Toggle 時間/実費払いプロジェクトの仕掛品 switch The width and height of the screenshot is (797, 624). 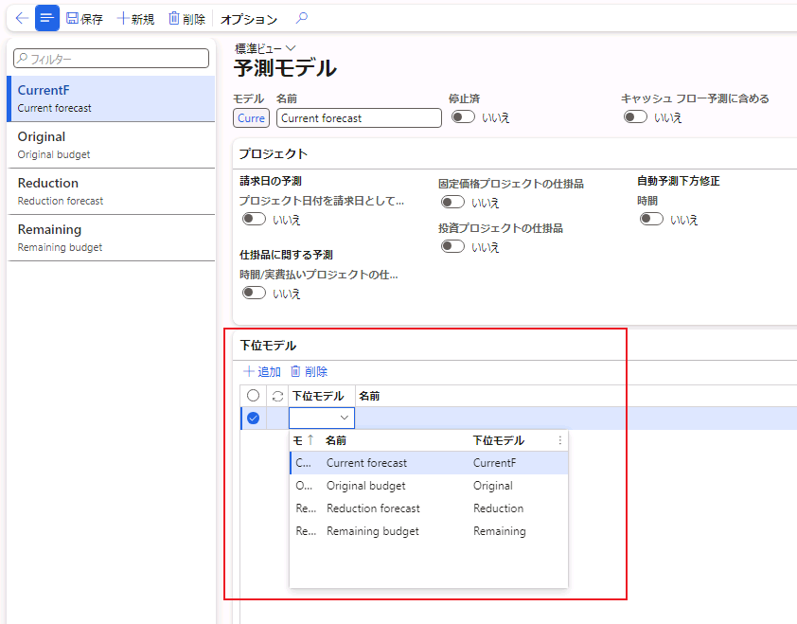coord(254,293)
